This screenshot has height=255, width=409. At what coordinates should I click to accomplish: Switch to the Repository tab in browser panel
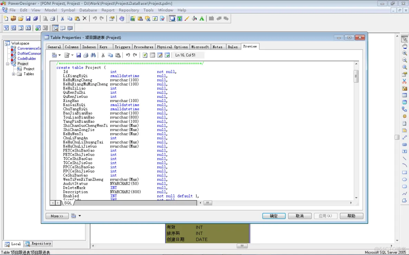38,244
